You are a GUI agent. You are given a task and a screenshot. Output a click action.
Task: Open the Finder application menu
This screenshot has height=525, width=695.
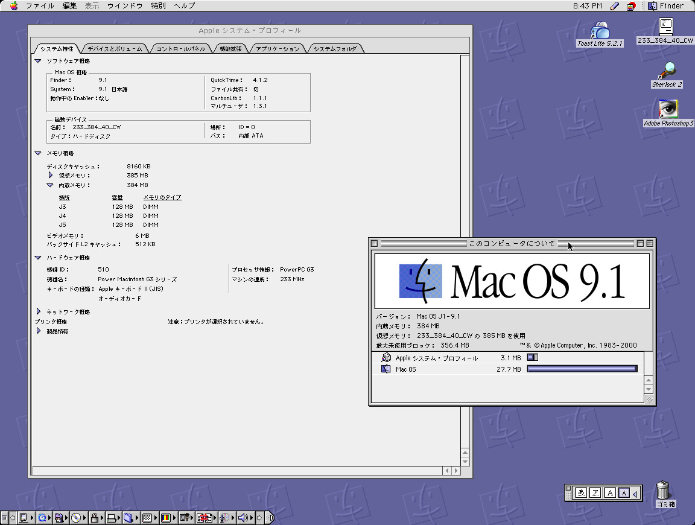(x=666, y=6)
